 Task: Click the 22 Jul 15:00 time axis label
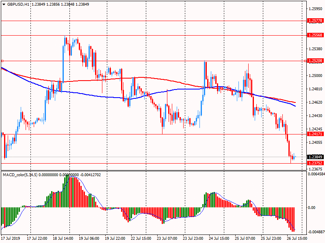click(141, 238)
